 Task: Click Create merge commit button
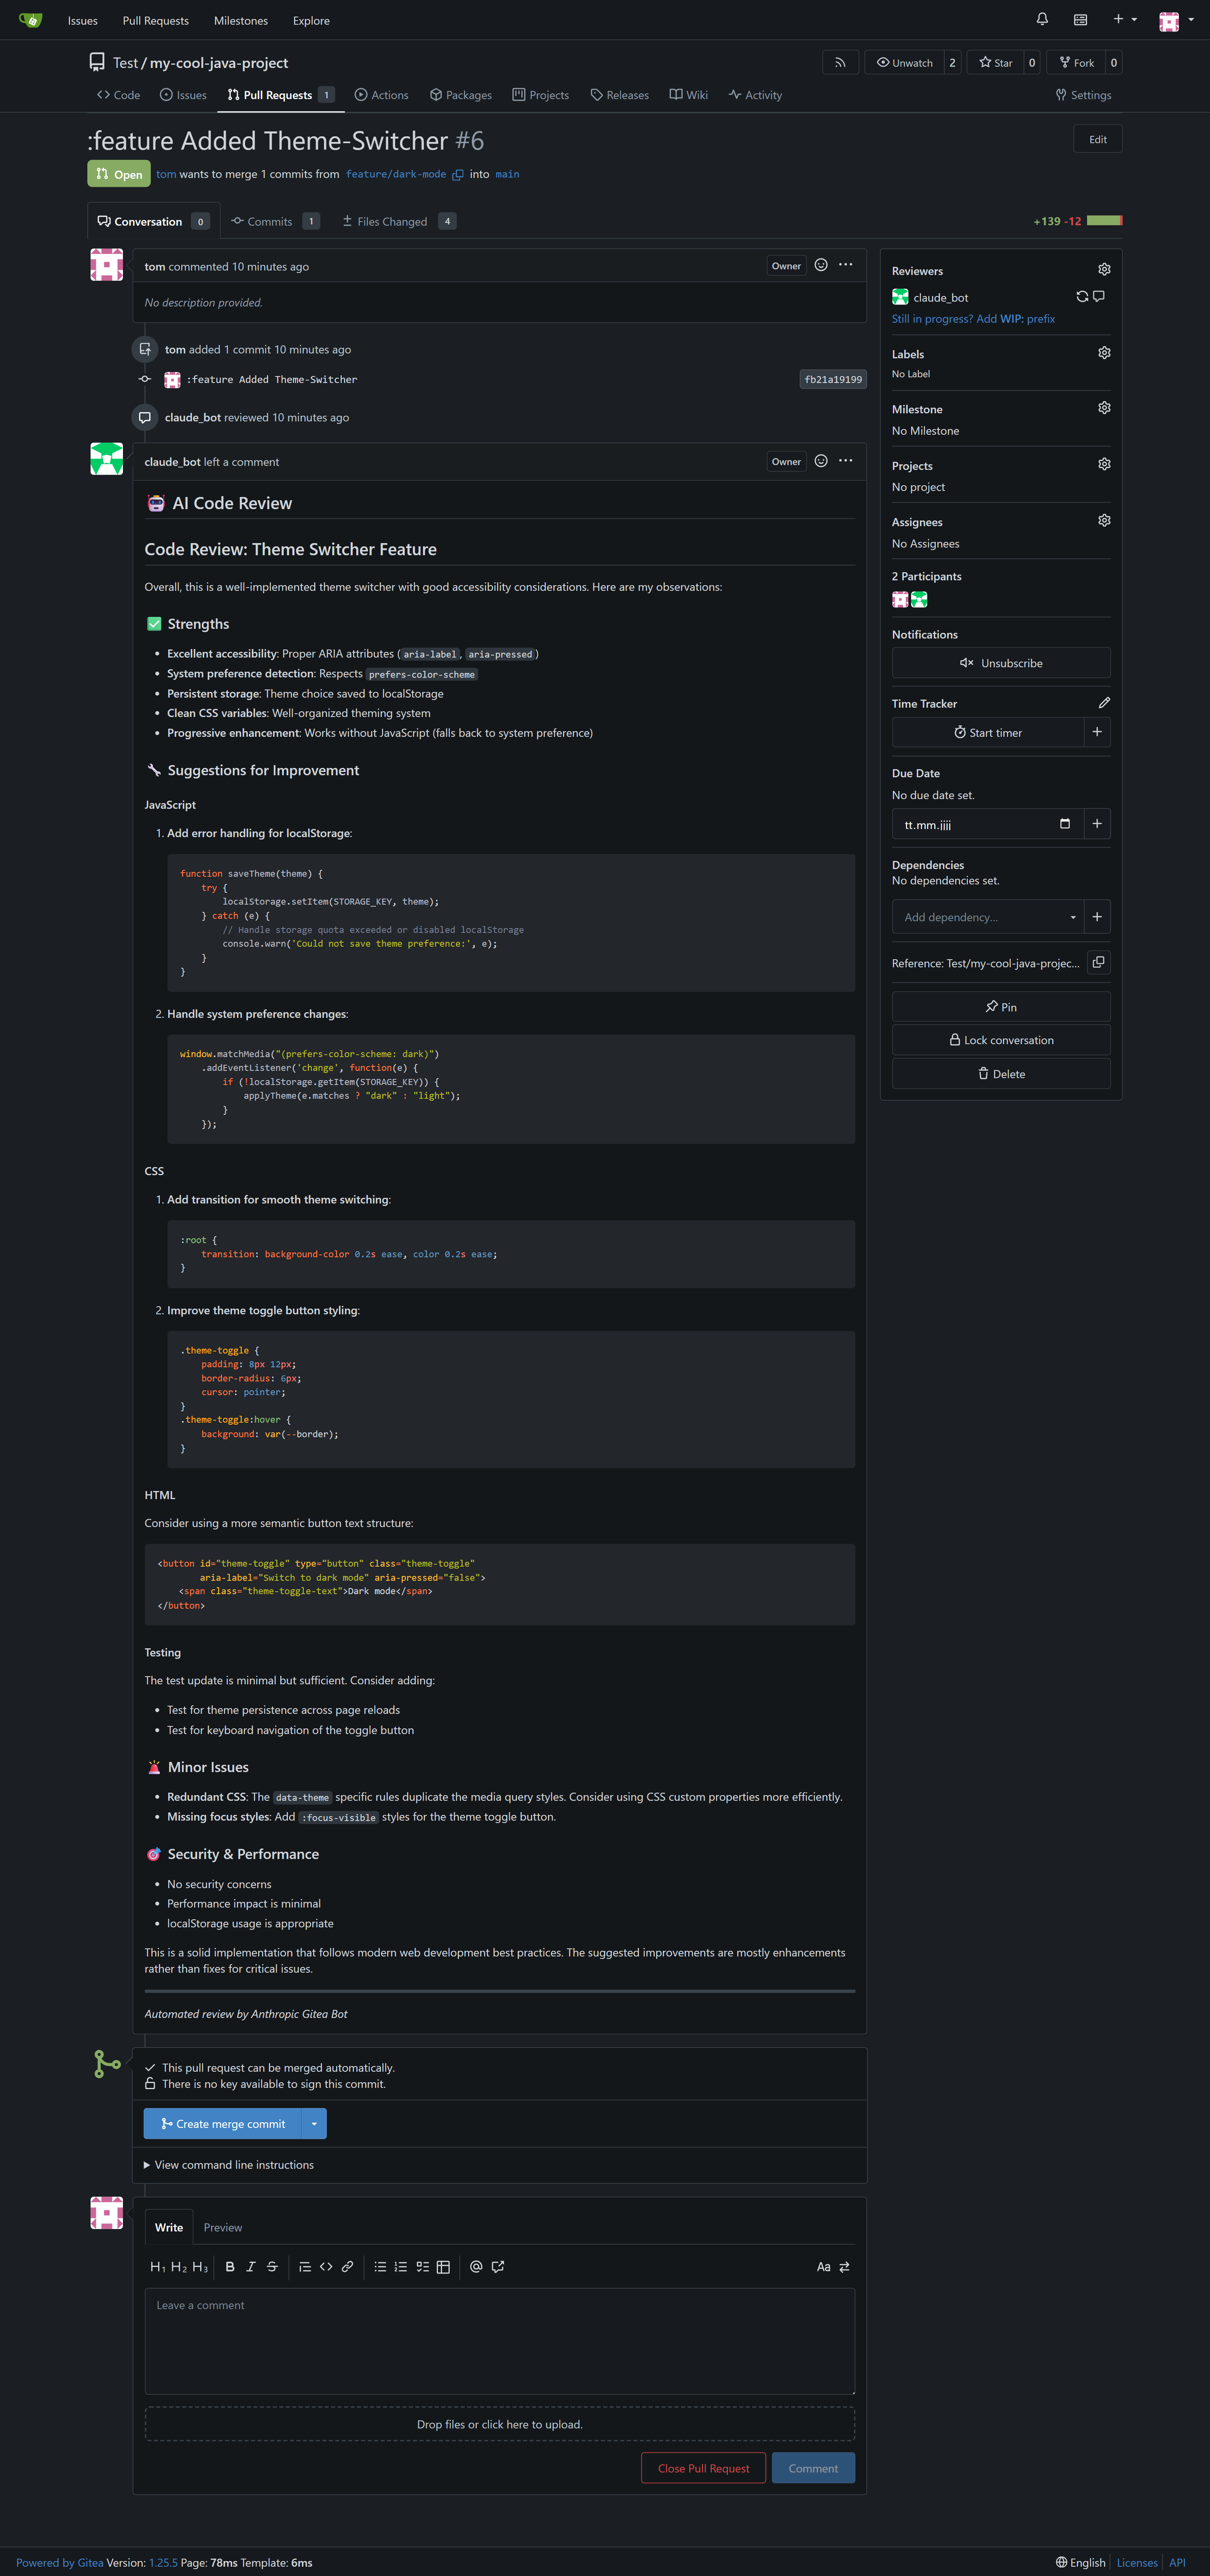223,2124
